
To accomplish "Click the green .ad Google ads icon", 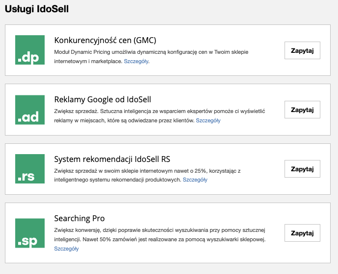I will (x=30, y=110).
